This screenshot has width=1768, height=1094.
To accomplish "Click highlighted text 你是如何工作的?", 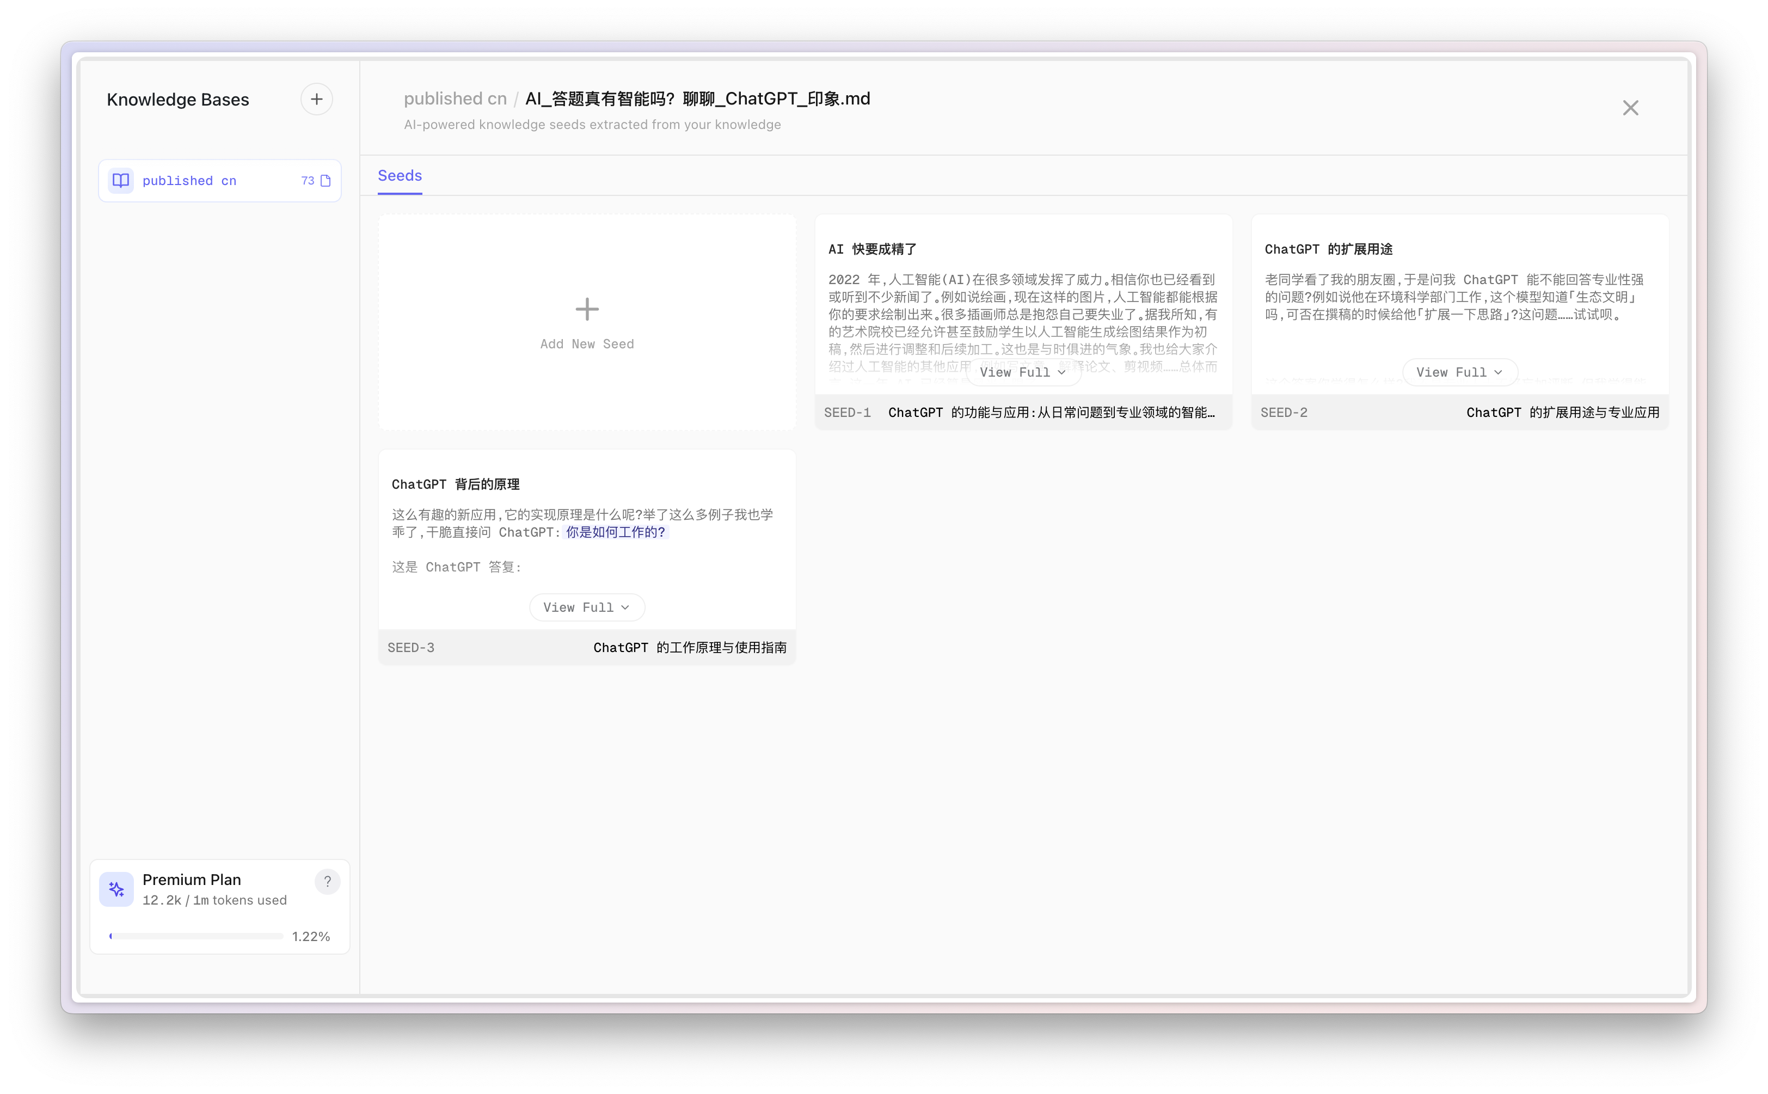I will coord(615,532).
